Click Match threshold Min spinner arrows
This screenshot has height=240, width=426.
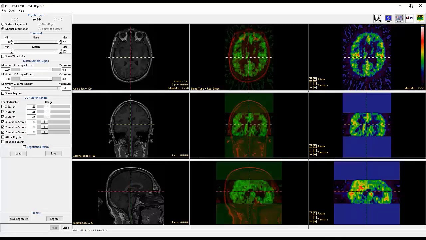[12, 51]
